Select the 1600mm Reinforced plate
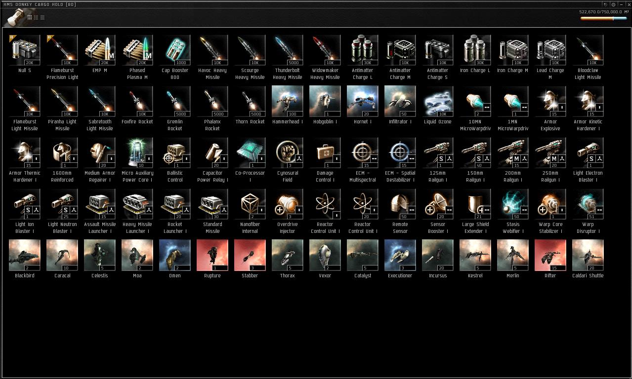This screenshot has height=379, width=632. tap(62, 152)
